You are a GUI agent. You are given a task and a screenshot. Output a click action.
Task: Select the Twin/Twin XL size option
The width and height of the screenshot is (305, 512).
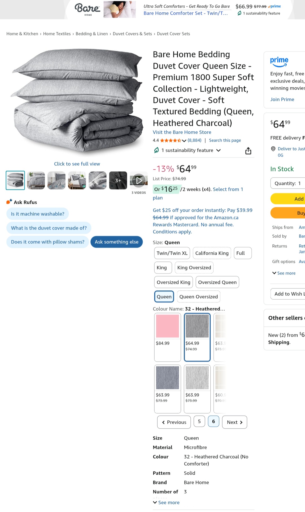pos(172,253)
